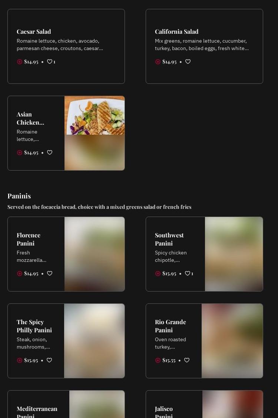Open the California Salad item title
The height and width of the screenshot is (418, 278).
pos(177,32)
